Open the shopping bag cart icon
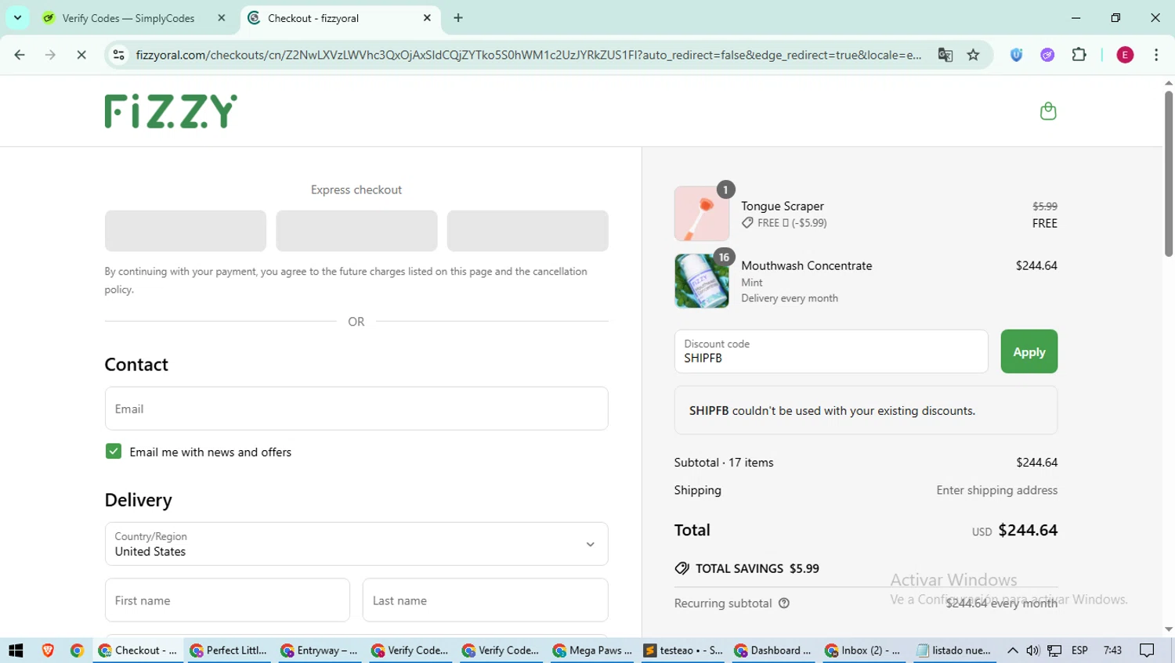The width and height of the screenshot is (1175, 663). [x=1047, y=111]
